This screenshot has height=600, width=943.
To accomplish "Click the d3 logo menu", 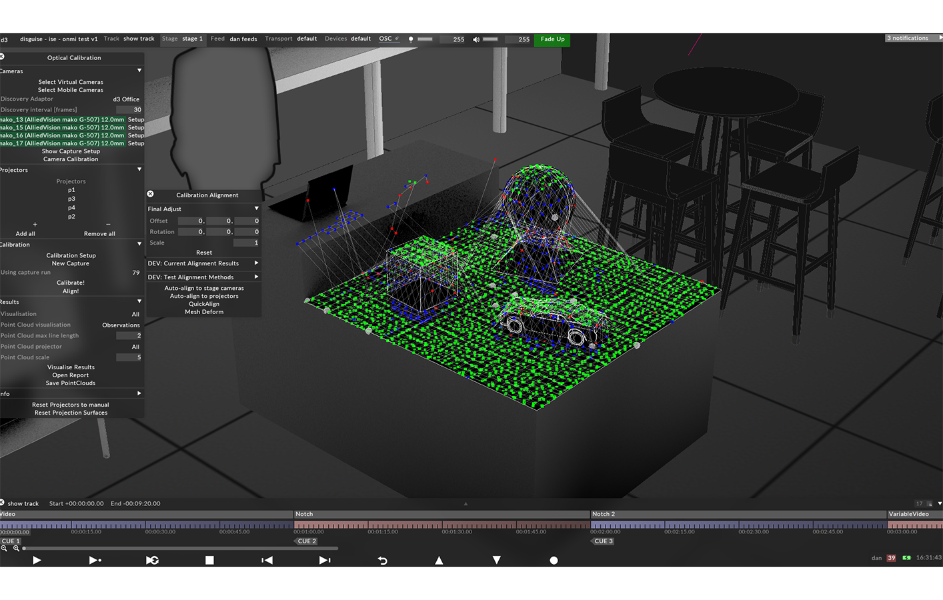I will 4,39.
